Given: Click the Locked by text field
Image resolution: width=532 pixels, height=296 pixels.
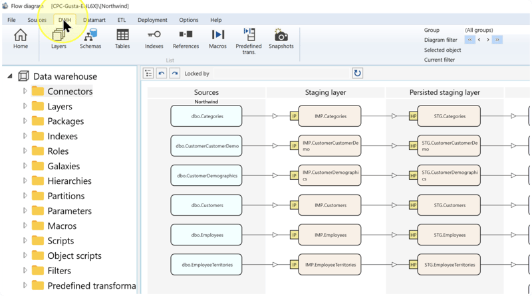Looking at the screenshot, I should pyautogui.click(x=281, y=74).
